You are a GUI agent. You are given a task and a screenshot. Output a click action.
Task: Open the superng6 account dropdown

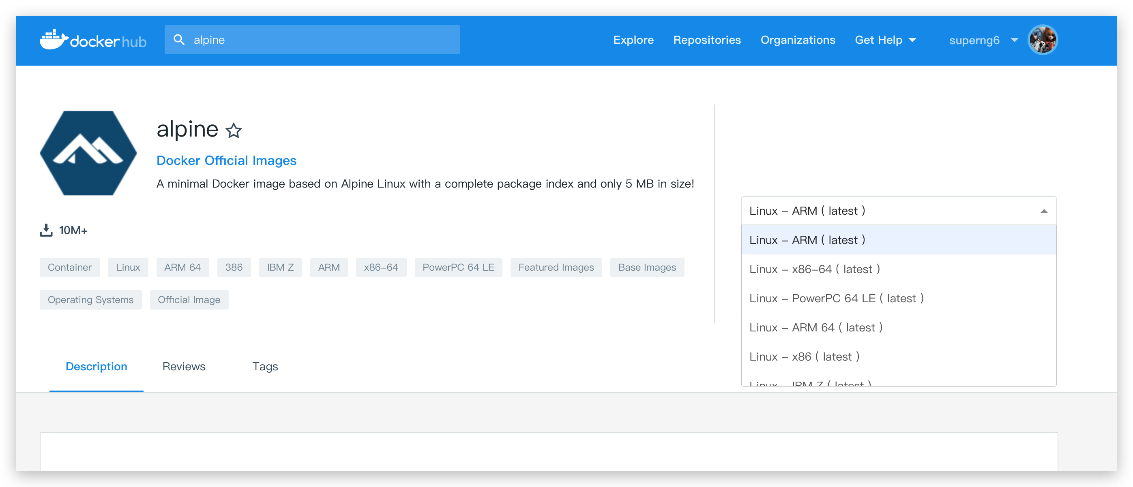coord(983,40)
